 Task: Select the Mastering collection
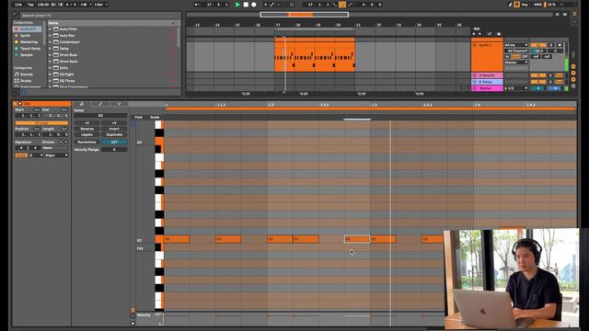(x=29, y=41)
